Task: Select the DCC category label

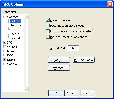Action: coord(10,55)
